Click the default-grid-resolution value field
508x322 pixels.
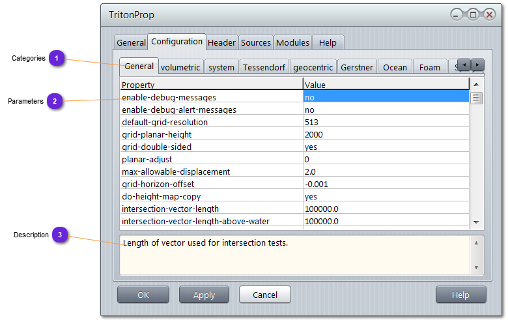click(386, 122)
